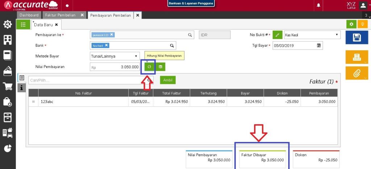Click the shopping cart sidebar icon
The width and height of the screenshot is (371, 169).
[x=8, y=86]
